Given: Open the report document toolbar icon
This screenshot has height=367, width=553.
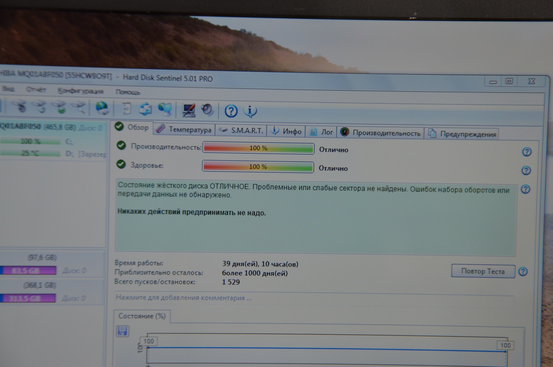Looking at the screenshot, I should [x=126, y=109].
